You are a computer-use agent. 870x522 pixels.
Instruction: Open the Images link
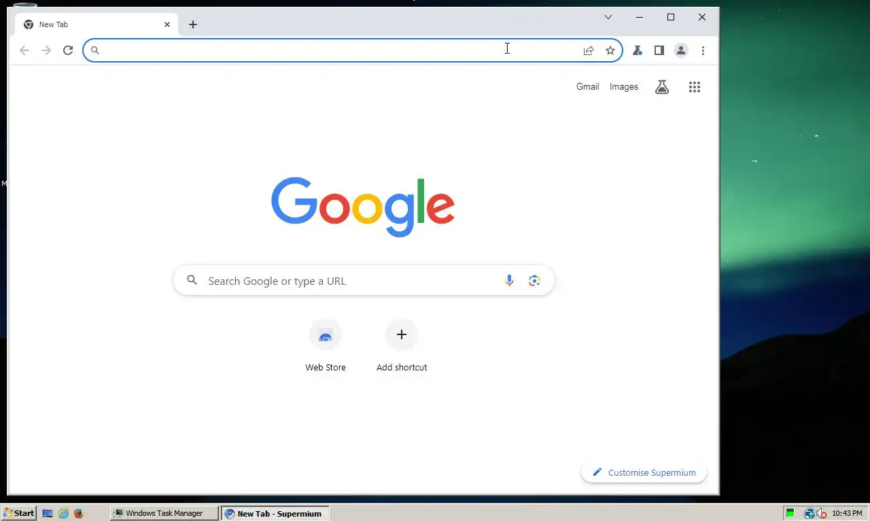(x=624, y=86)
